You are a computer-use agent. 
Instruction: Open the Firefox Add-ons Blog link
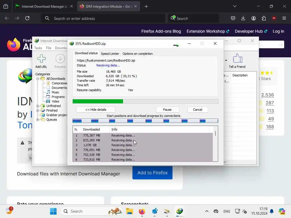pyautogui.click(x=161, y=31)
